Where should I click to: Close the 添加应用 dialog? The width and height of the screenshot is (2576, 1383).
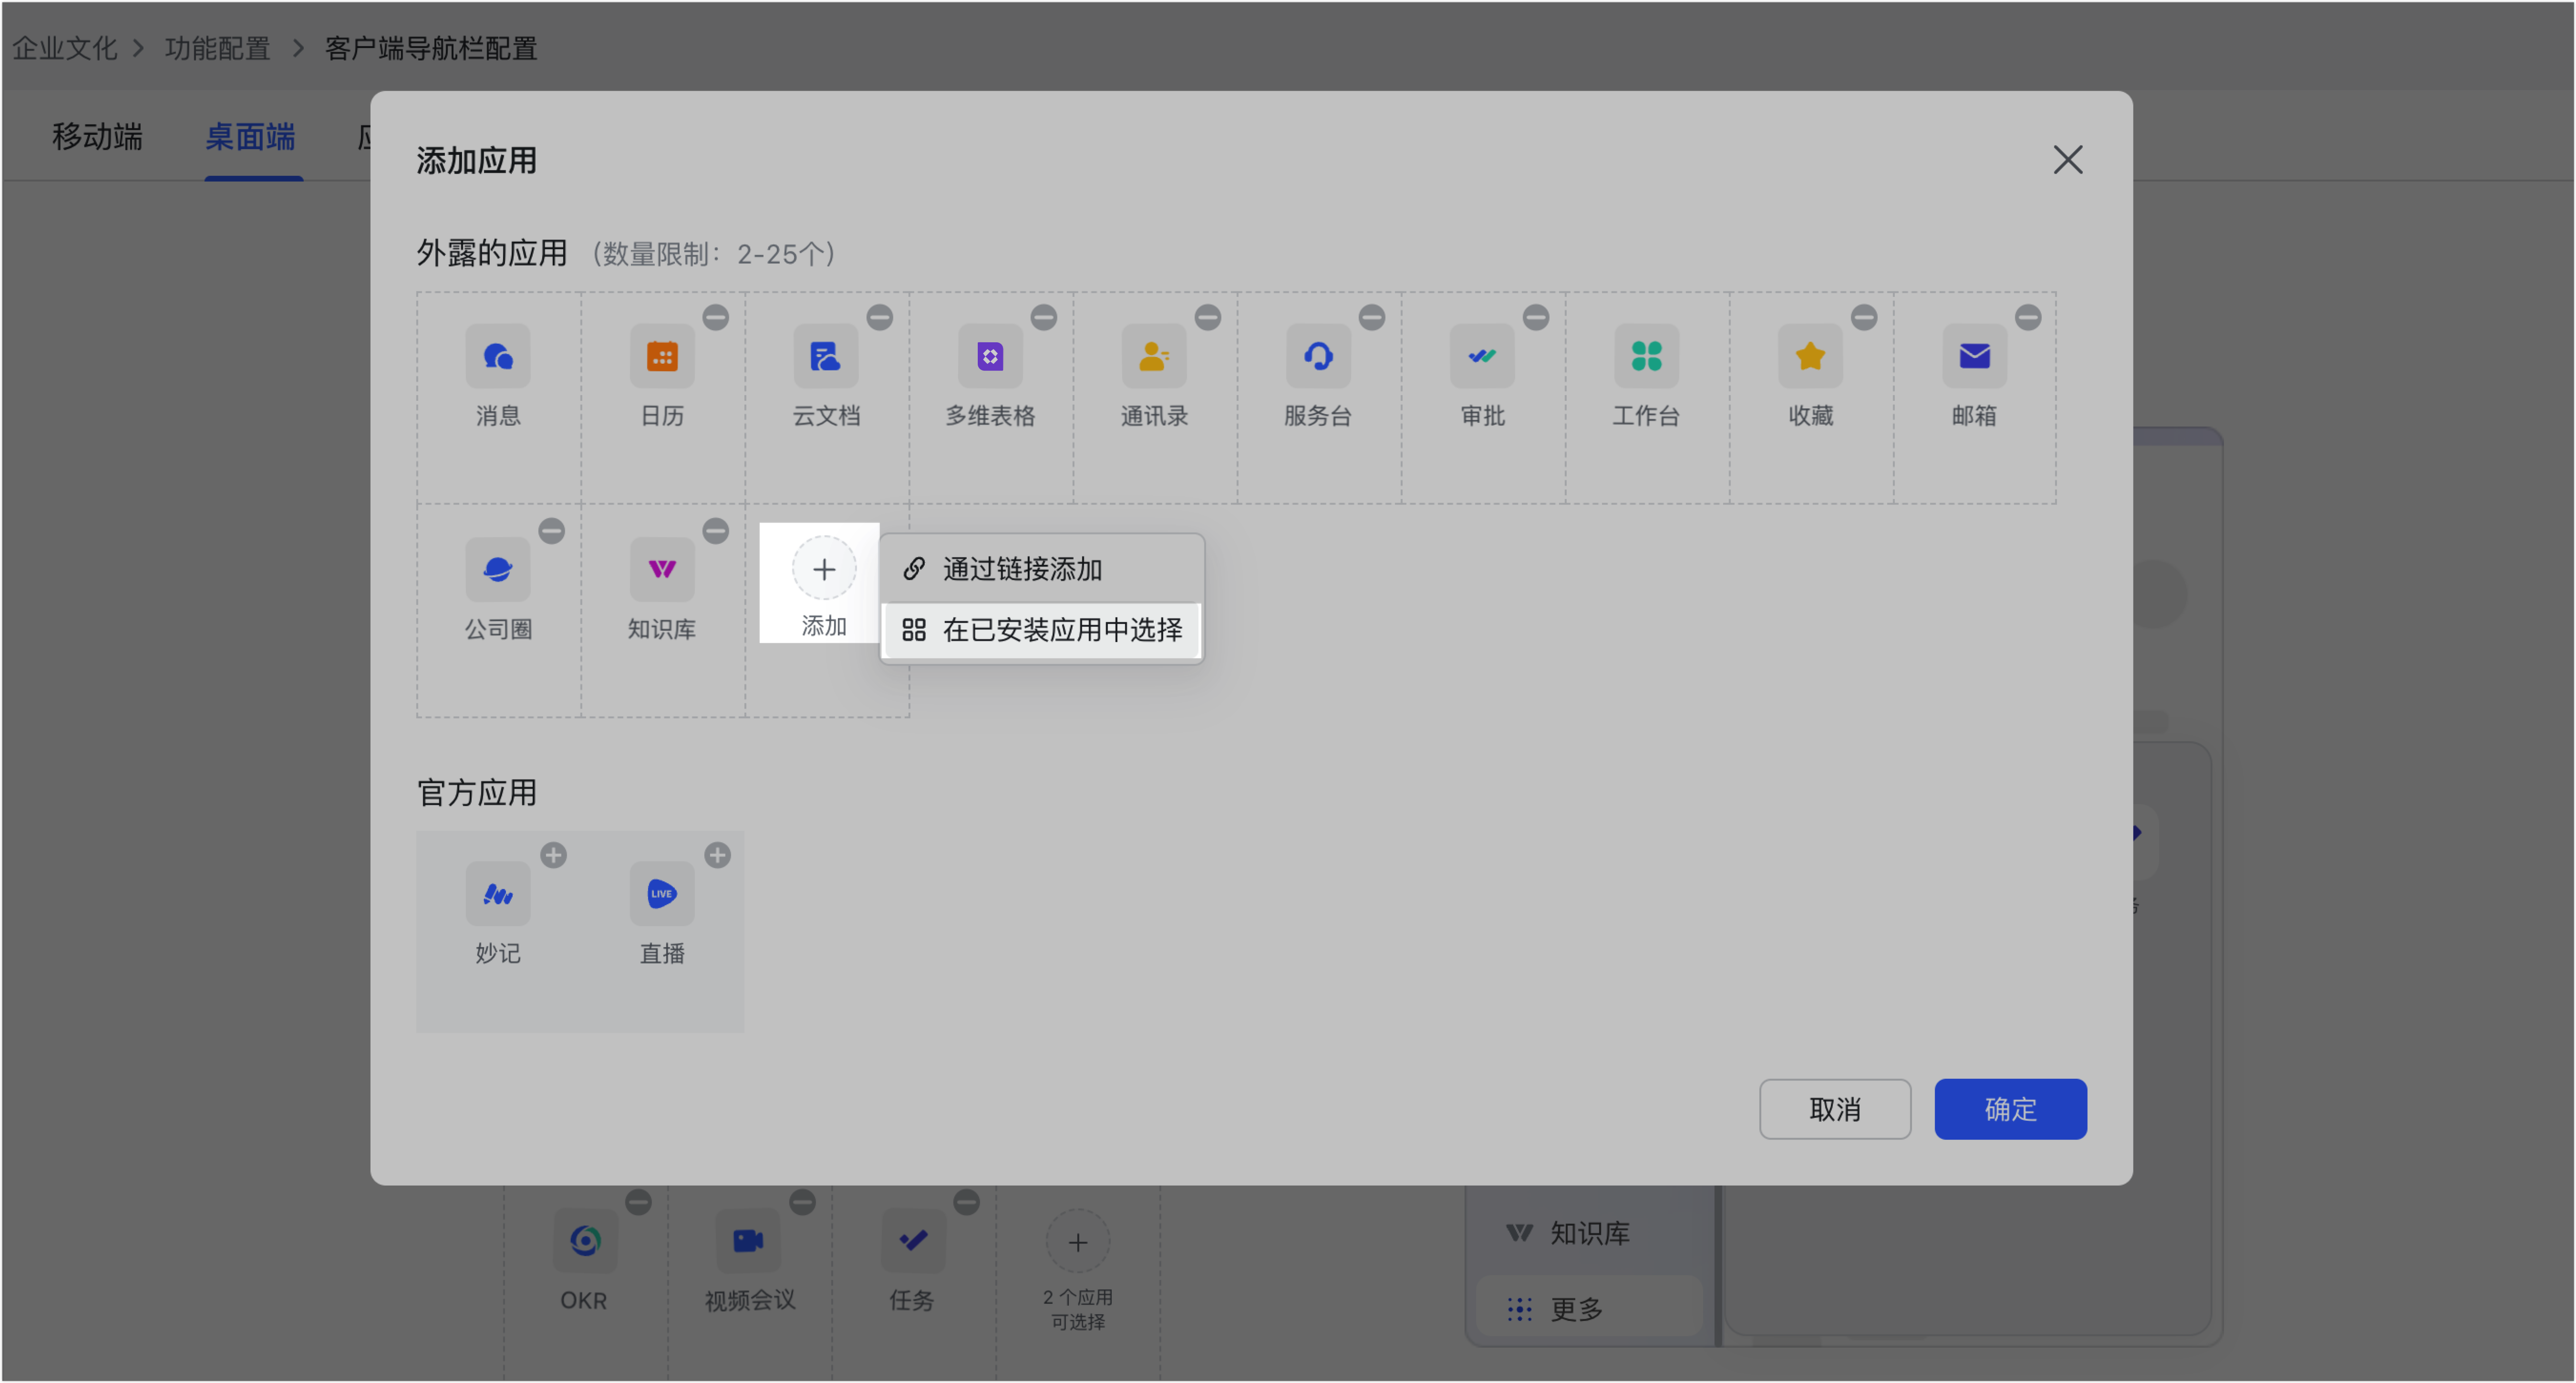[2067, 159]
